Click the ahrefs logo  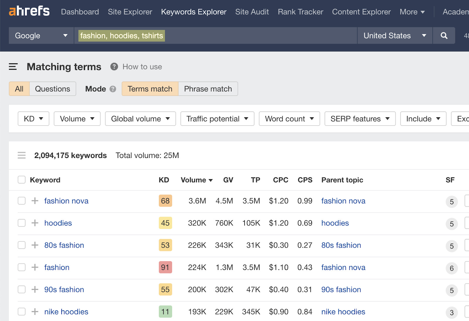coord(29,11)
